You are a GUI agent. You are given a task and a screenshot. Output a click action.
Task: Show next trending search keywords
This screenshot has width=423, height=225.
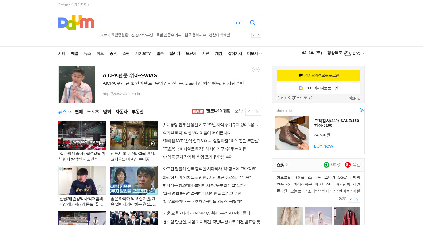(259, 35)
